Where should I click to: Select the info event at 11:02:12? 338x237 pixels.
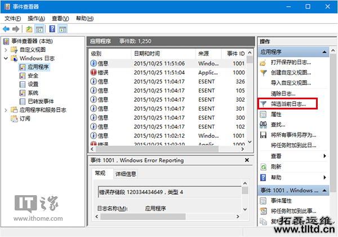(x=167, y=136)
